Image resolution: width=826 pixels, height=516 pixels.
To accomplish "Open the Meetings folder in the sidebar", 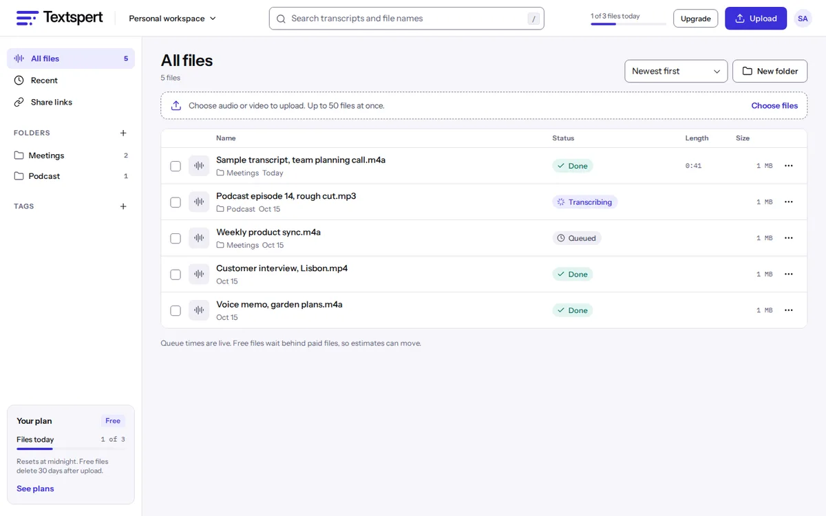I will tap(71, 155).
